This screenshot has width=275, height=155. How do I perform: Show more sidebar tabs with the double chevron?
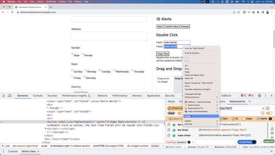tap(250, 102)
